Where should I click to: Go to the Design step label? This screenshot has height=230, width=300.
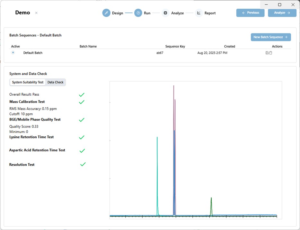[118, 13]
